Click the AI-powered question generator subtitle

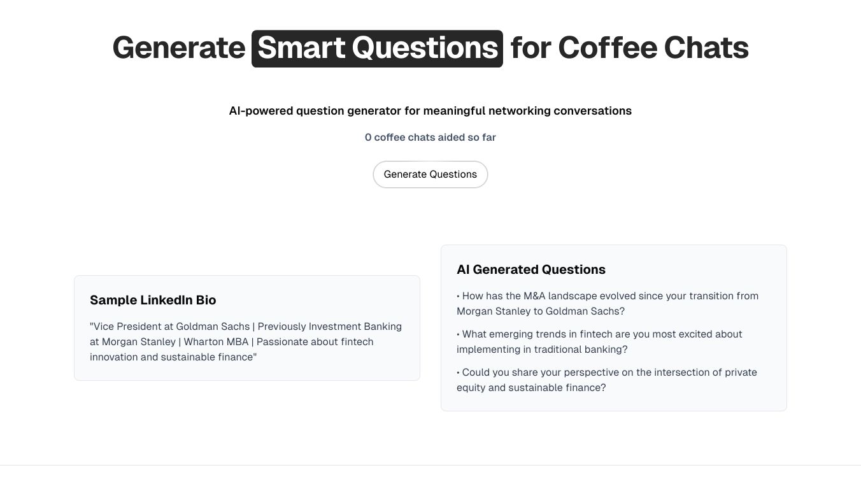430,111
